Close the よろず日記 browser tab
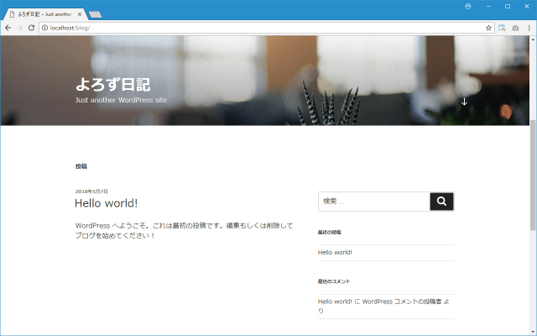Viewport: 537px width, 336px height. [80, 14]
